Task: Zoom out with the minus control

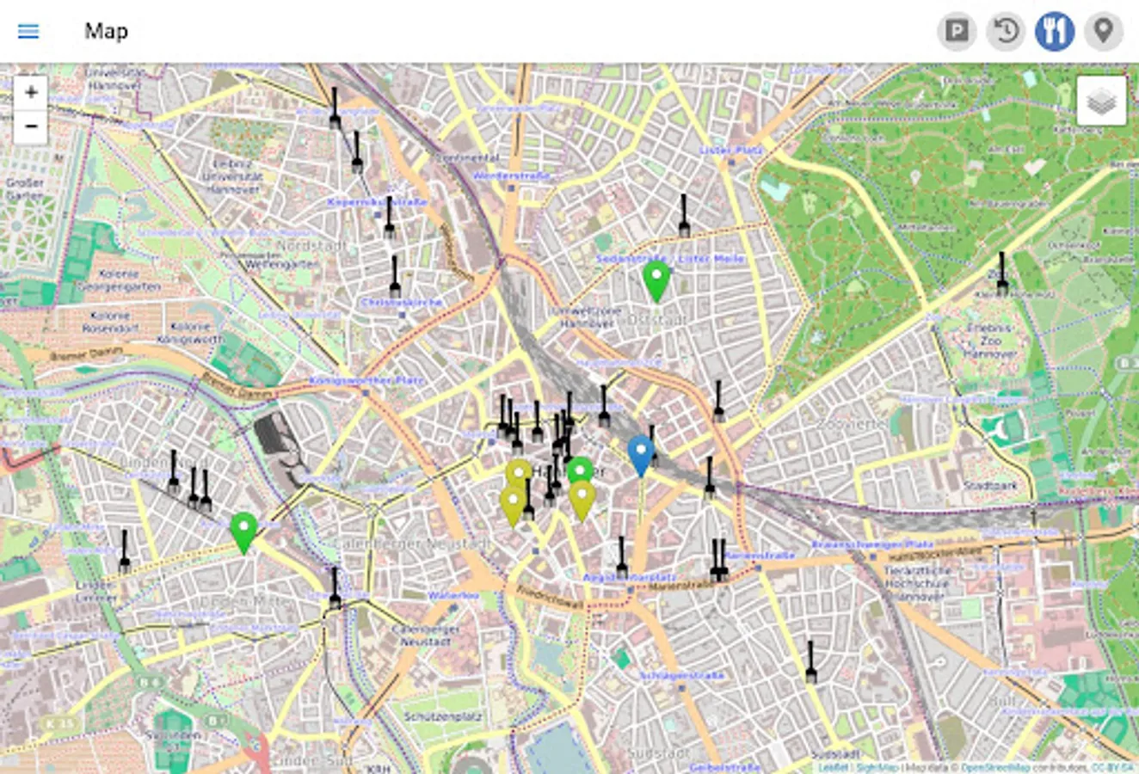Action: click(x=31, y=126)
